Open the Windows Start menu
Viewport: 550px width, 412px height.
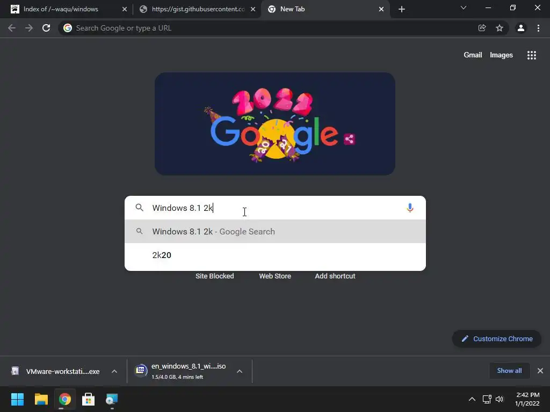(17, 399)
